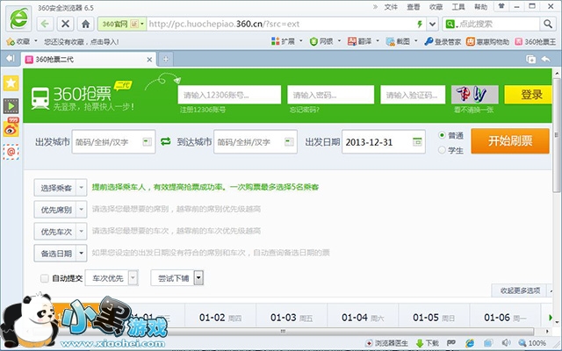Open the 查看 menu
This screenshot has height=351, width=562.
(x=414, y=7)
